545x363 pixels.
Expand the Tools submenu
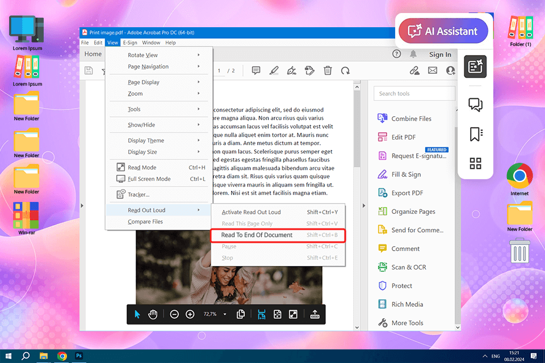pos(159,109)
